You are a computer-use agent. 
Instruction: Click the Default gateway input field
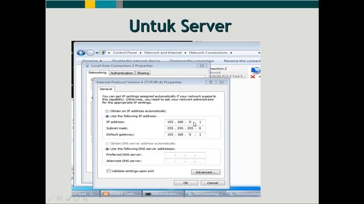click(185, 134)
